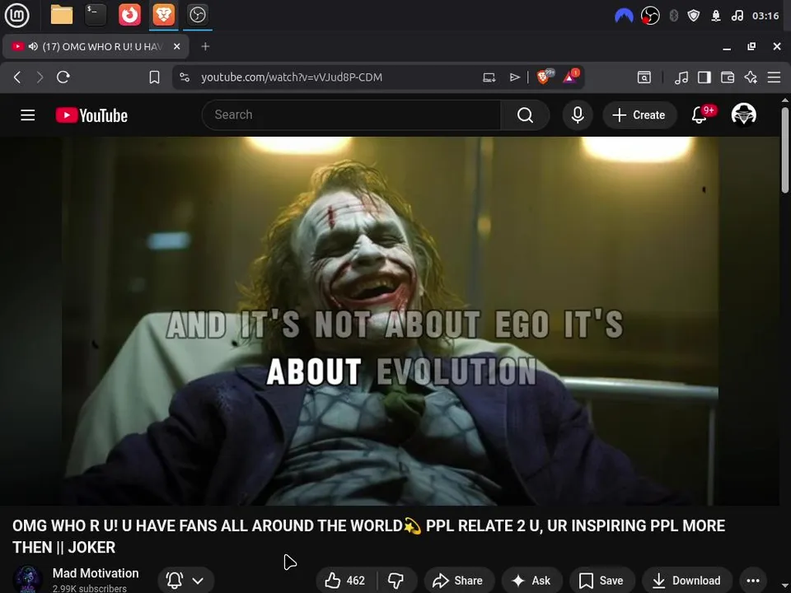The width and height of the screenshot is (791, 593).
Task: Click the YouTube Search field
Action: coord(351,115)
